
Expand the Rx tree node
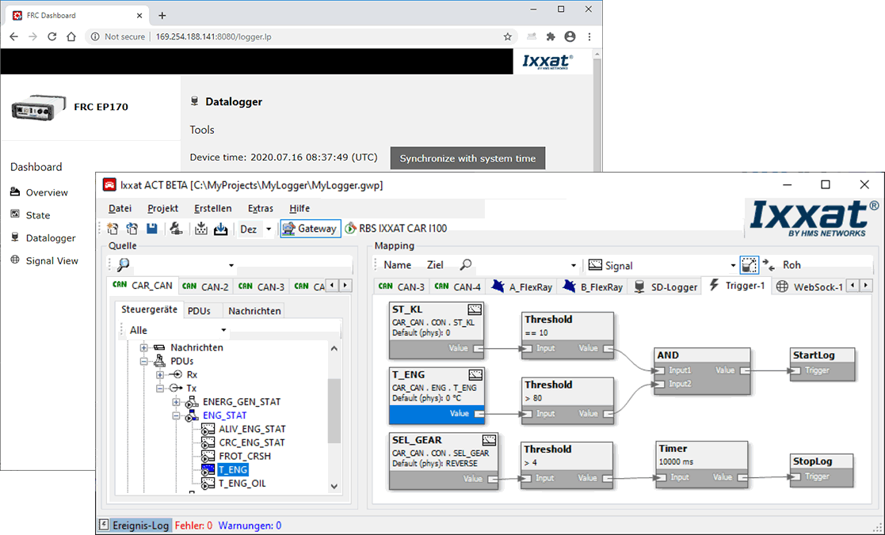(x=160, y=374)
